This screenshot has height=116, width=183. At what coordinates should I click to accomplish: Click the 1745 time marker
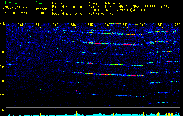[x=89, y=25]
